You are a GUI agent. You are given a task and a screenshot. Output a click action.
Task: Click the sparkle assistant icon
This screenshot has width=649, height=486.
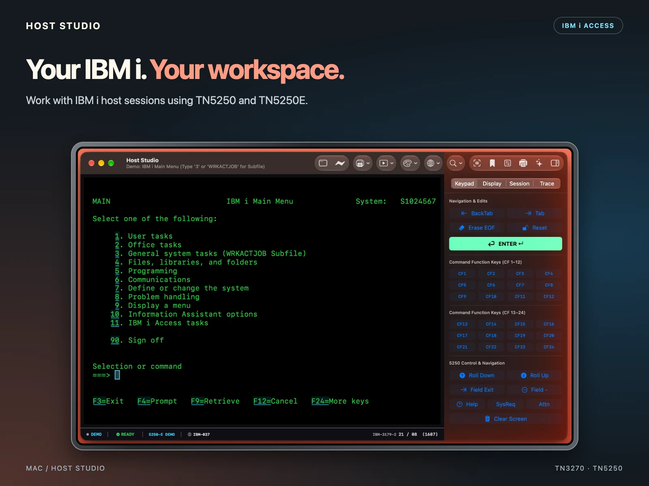[x=539, y=163]
